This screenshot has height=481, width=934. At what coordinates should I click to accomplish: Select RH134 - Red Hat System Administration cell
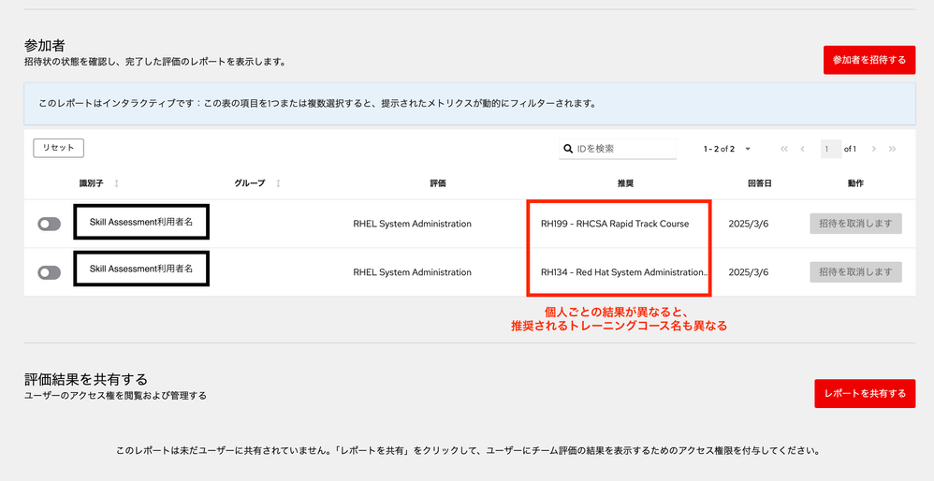click(623, 272)
